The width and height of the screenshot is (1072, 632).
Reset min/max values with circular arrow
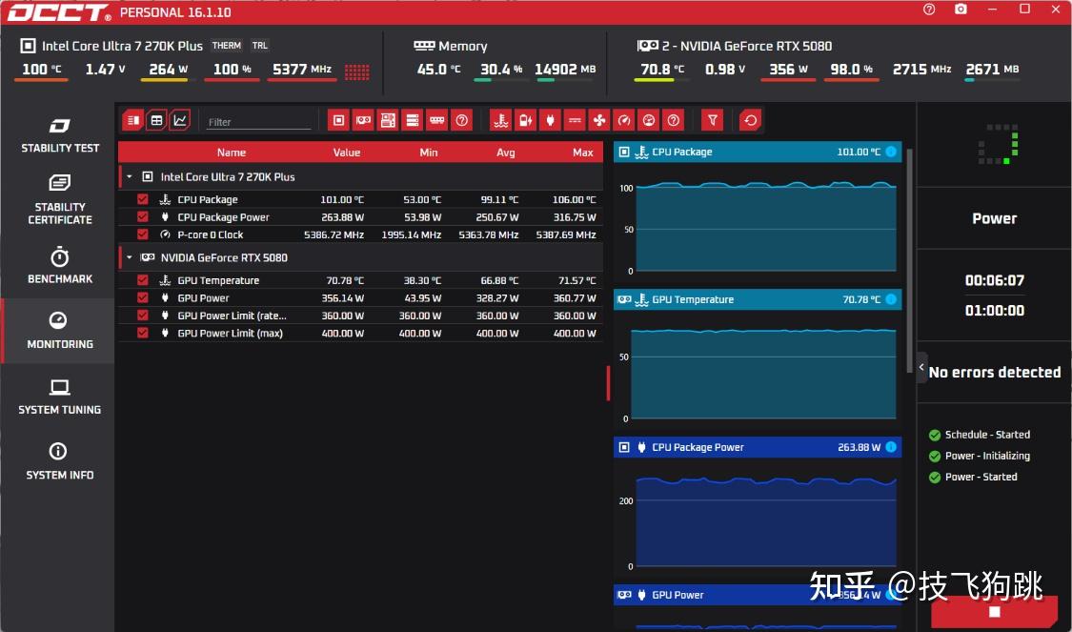[751, 120]
